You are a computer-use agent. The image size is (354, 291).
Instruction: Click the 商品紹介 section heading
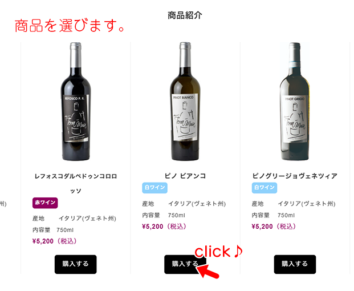[185, 15]
